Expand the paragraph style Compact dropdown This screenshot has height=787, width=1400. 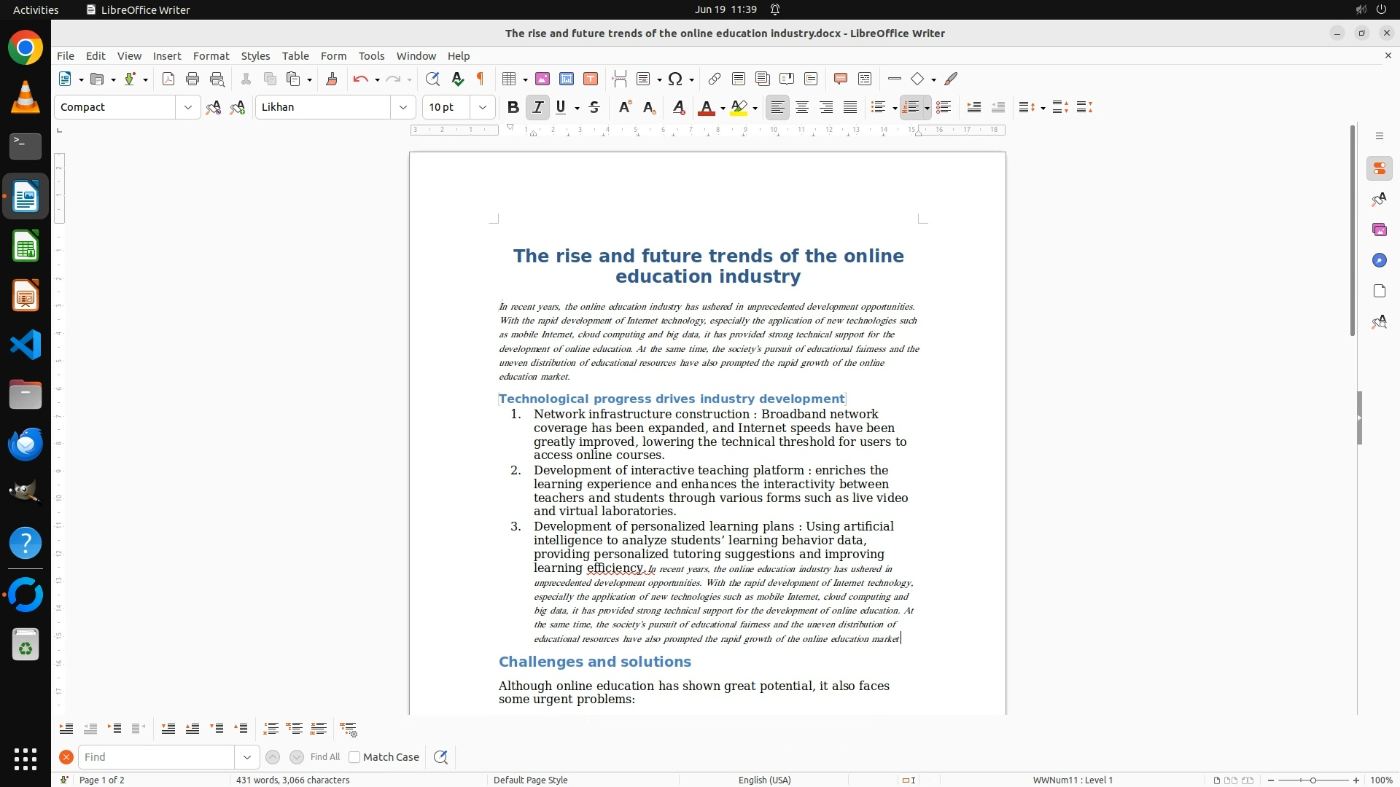(x=187, y=107)
